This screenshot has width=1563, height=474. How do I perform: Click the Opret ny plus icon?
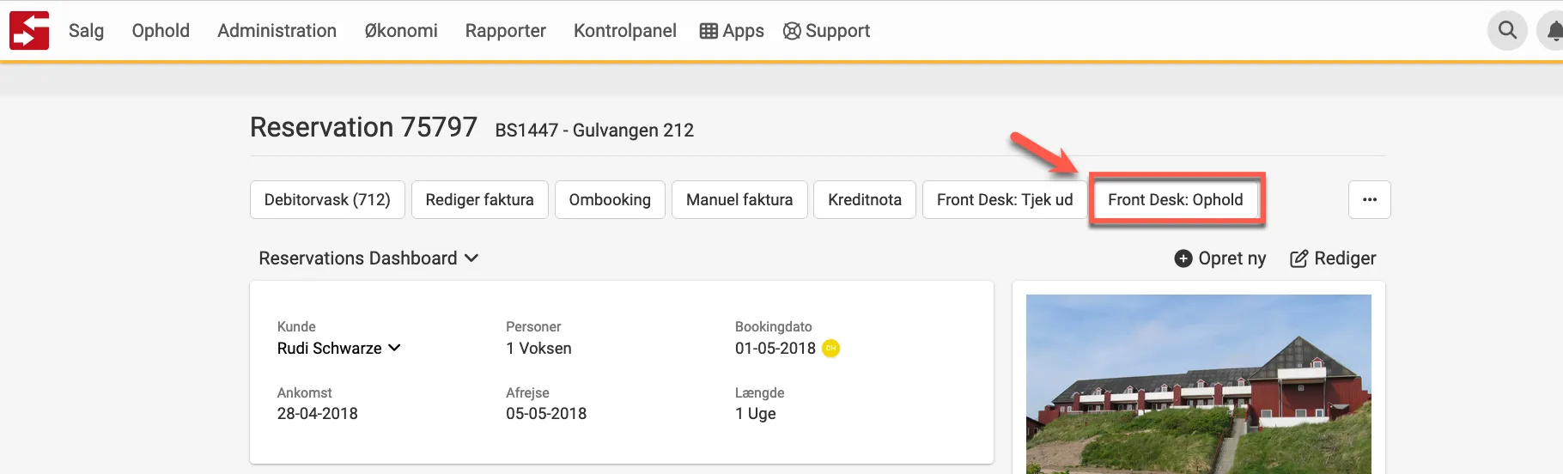pos(1183,258)
